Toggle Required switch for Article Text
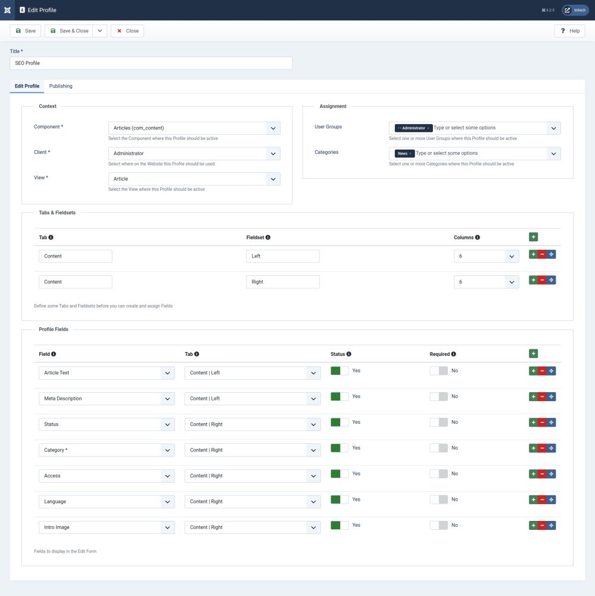595x596 pixels. (x=438, y=371)
